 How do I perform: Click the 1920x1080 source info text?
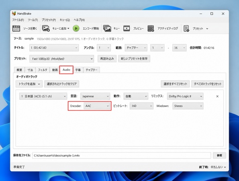point(80,39)
